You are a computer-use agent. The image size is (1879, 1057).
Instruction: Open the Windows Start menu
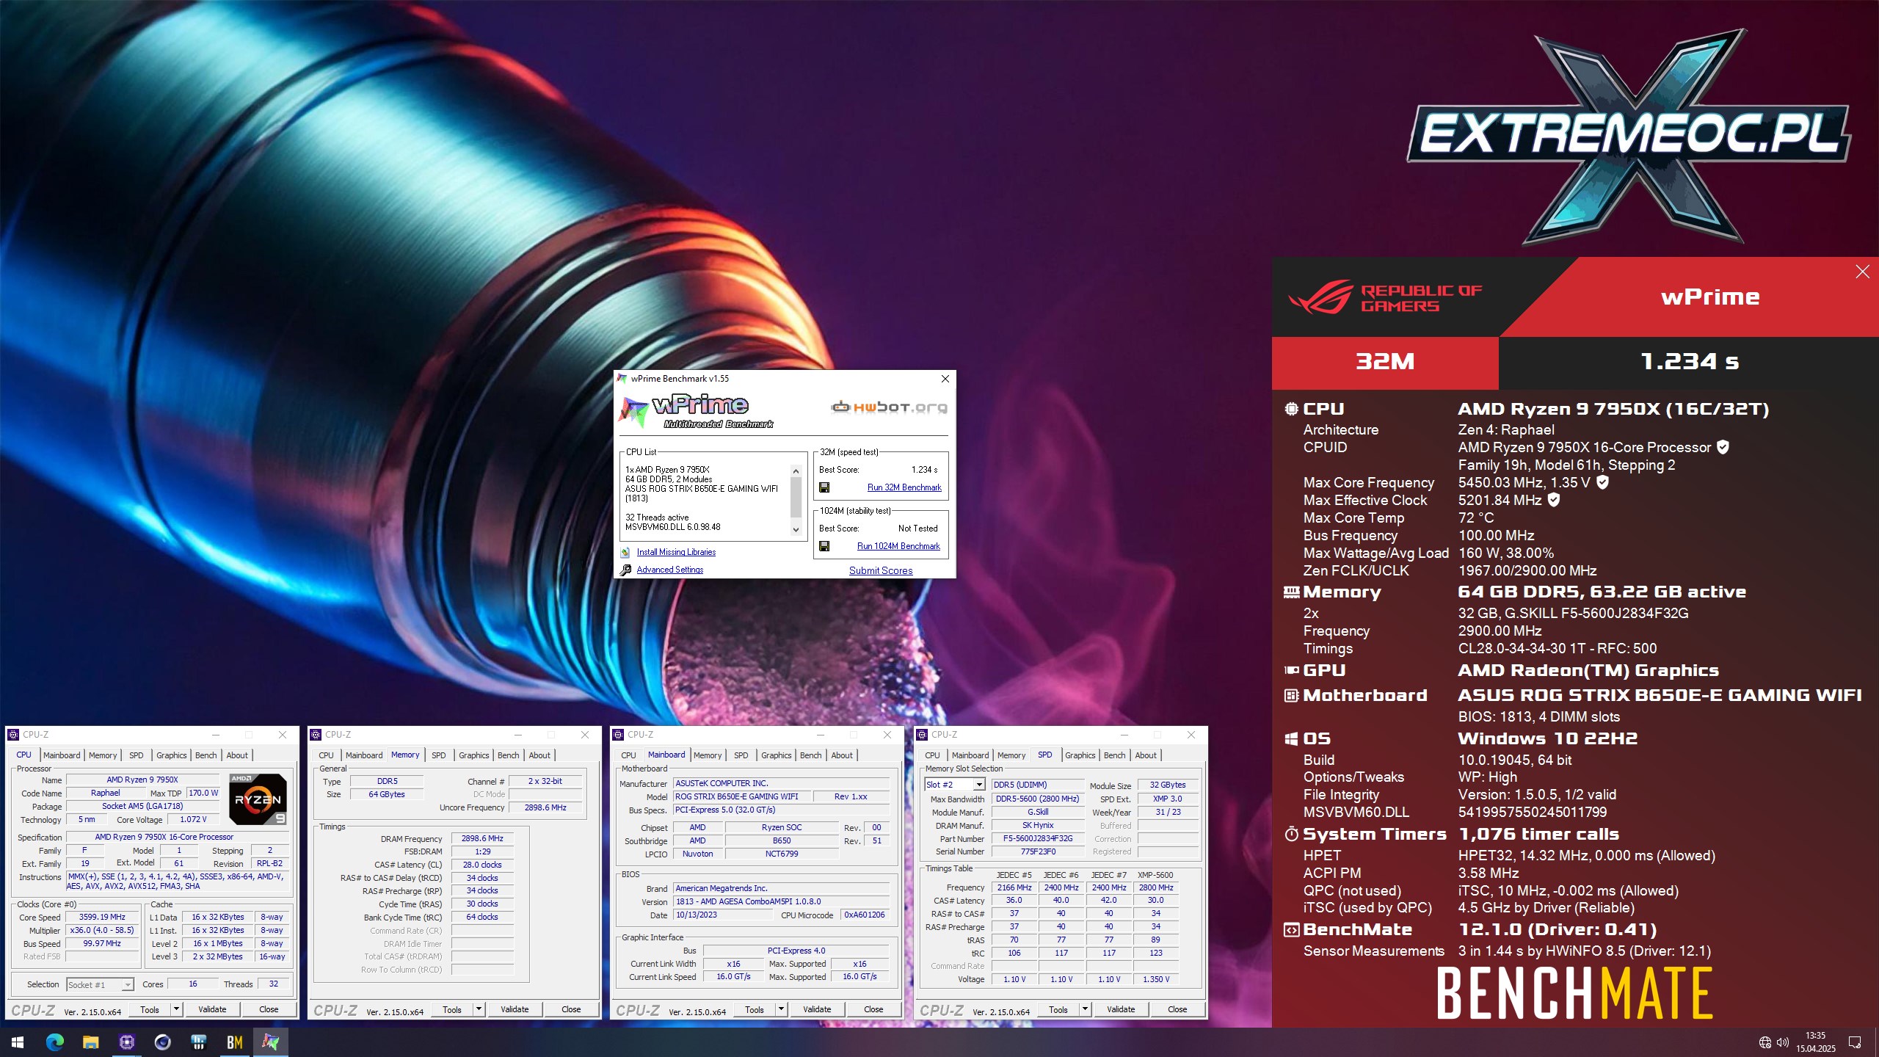tap(18, 1042)
